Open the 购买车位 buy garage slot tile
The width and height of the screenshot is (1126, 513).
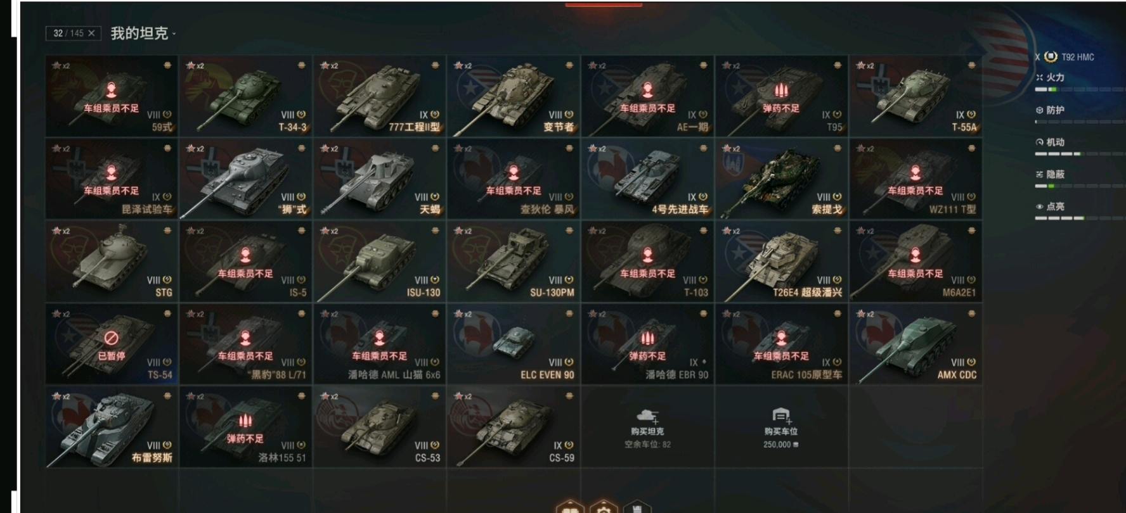[x=781, y=428]
